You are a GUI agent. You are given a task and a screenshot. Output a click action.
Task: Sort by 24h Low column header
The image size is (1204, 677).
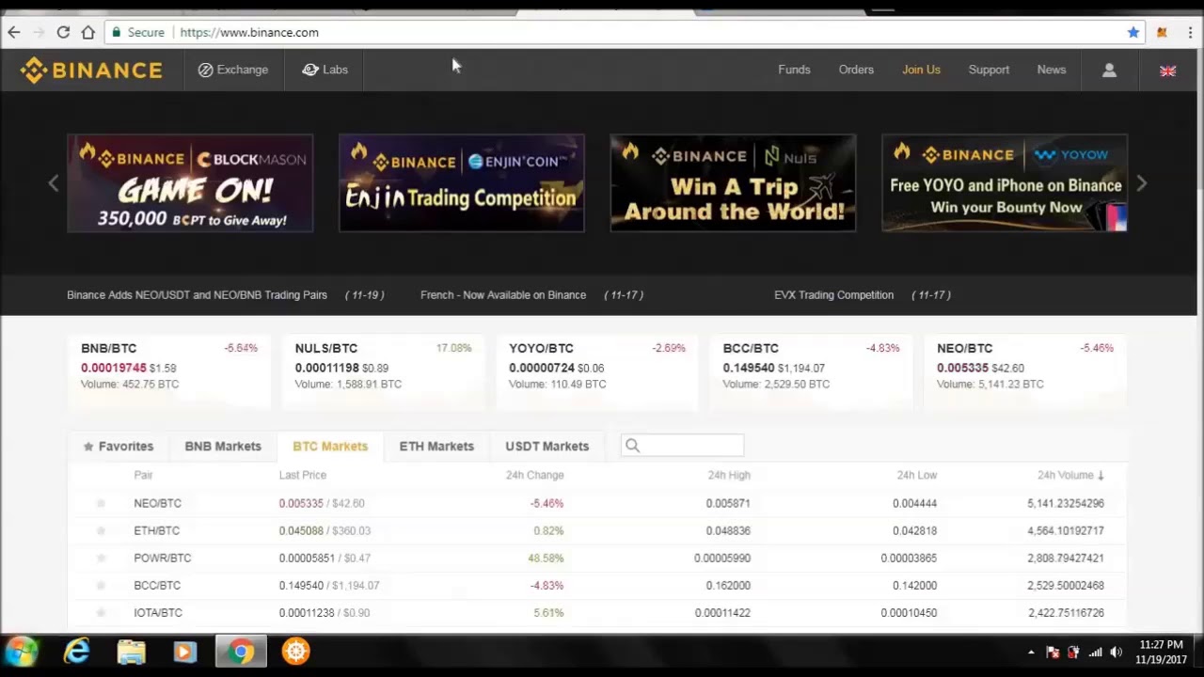916,475
